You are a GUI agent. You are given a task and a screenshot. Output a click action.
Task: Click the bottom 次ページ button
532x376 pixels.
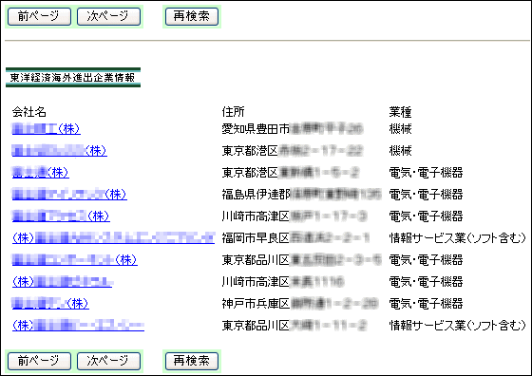108,361
